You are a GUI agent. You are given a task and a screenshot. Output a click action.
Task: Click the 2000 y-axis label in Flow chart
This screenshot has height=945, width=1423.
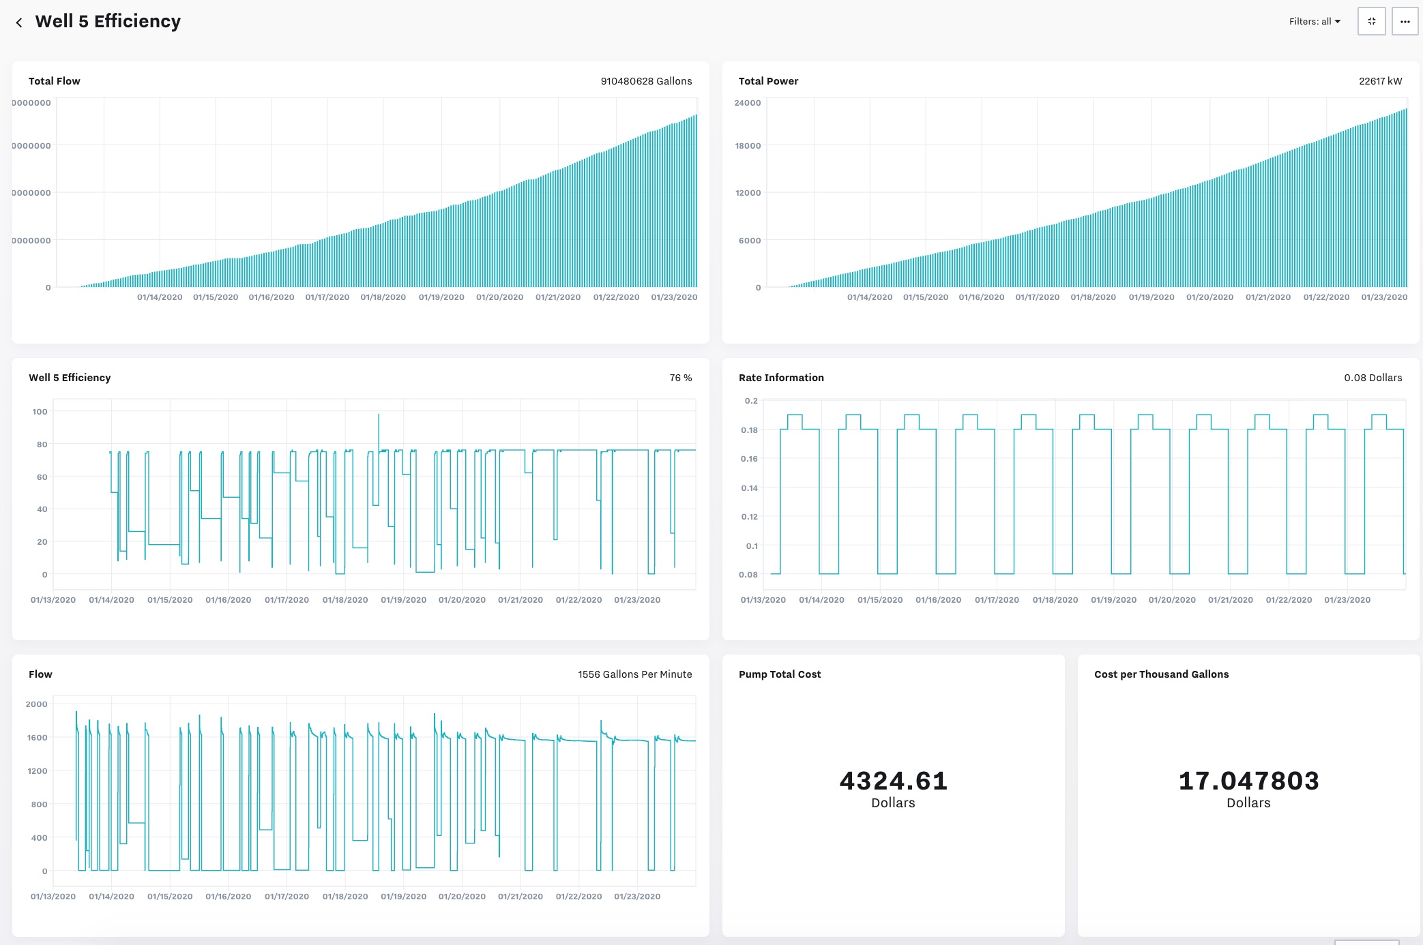pyautogui.click(x=37, y=704)
